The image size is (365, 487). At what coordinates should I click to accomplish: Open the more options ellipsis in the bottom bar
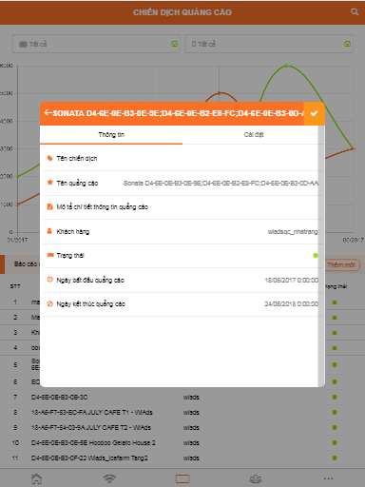[x=329, y=478]
